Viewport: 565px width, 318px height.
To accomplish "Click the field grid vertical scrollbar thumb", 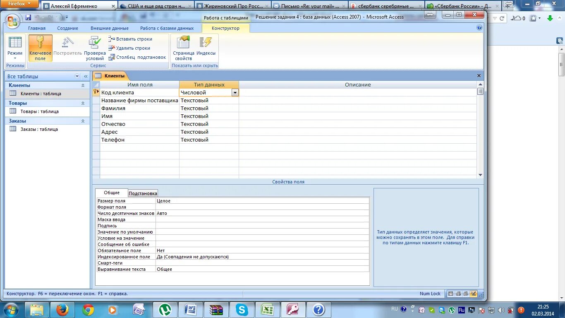I will tap(480, 92).
